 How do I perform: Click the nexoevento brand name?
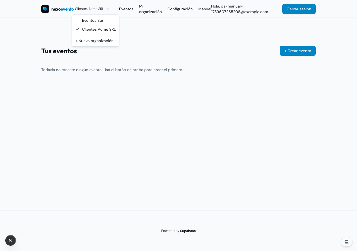point(62,9)
